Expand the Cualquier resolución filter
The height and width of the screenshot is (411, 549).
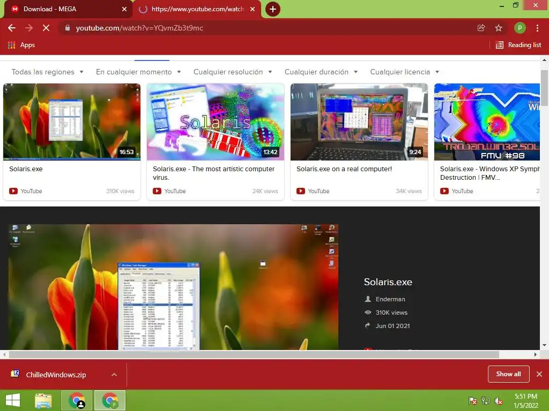tap(233, 72)
